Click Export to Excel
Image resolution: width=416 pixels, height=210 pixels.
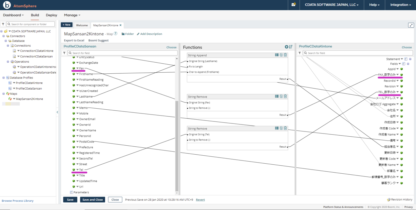(74, 40)
